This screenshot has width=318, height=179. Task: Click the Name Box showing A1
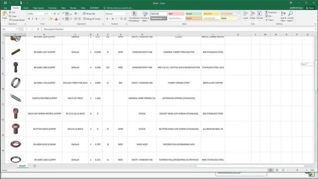[x=10, y=29]
